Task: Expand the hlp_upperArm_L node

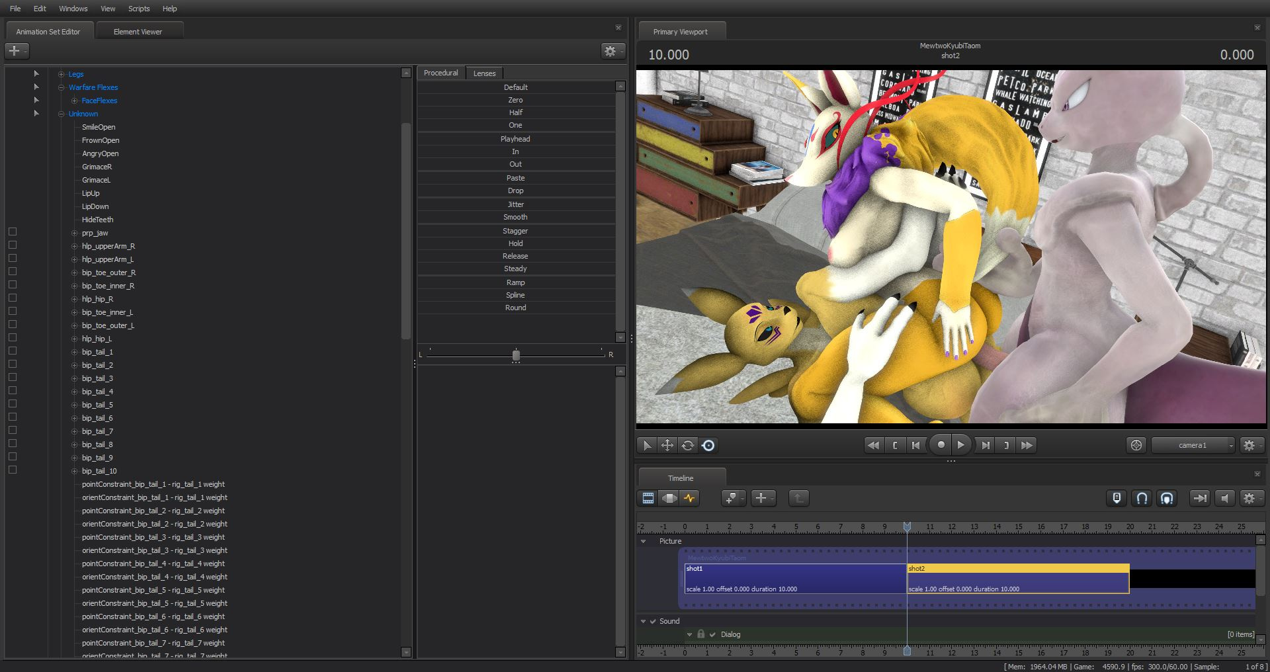Action: (75, 259)
